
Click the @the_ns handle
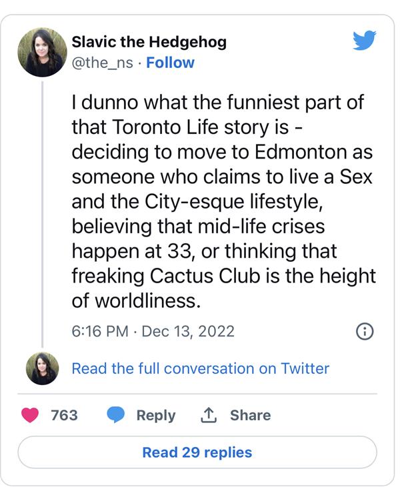click(102, 63)
